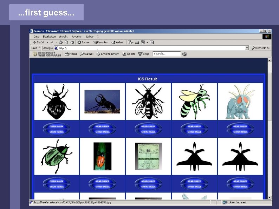Select the stag beetle photo thumbnail
The width and height of the screenshot is (279, 209).
click(x=102, y=102)
